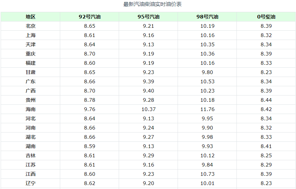
Task: Select the 江西 region cell
Action: 30,174
